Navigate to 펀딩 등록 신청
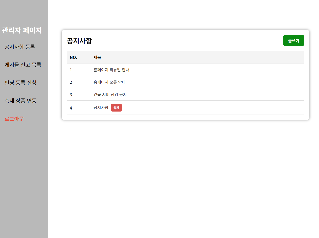Viewport: 319px width, 238px height. (x=20, y=83)
